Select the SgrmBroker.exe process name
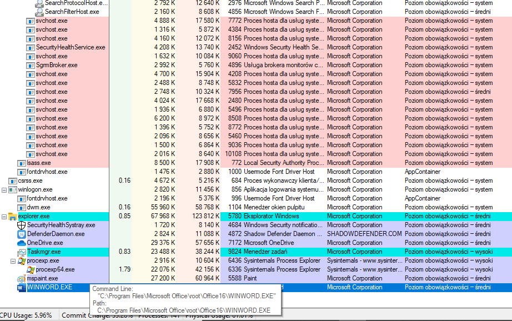The image size is (512, 321). click(57, 65)
